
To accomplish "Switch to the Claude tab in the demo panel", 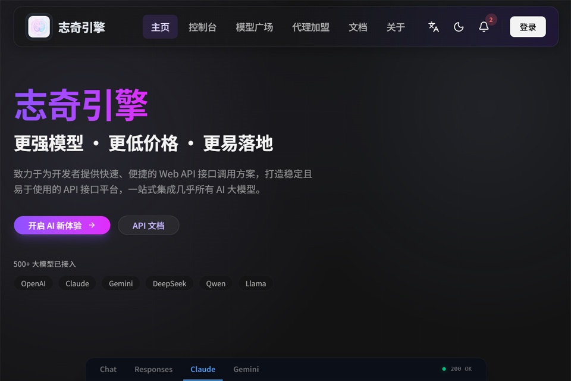I will pos(203,369).
